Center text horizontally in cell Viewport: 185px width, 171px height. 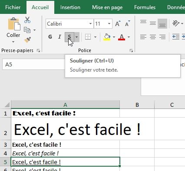click(x=153, y=37)
